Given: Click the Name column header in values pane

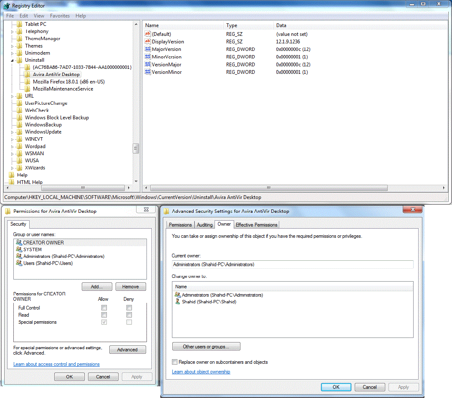Looking at the screenshot, I should point(183,25).
